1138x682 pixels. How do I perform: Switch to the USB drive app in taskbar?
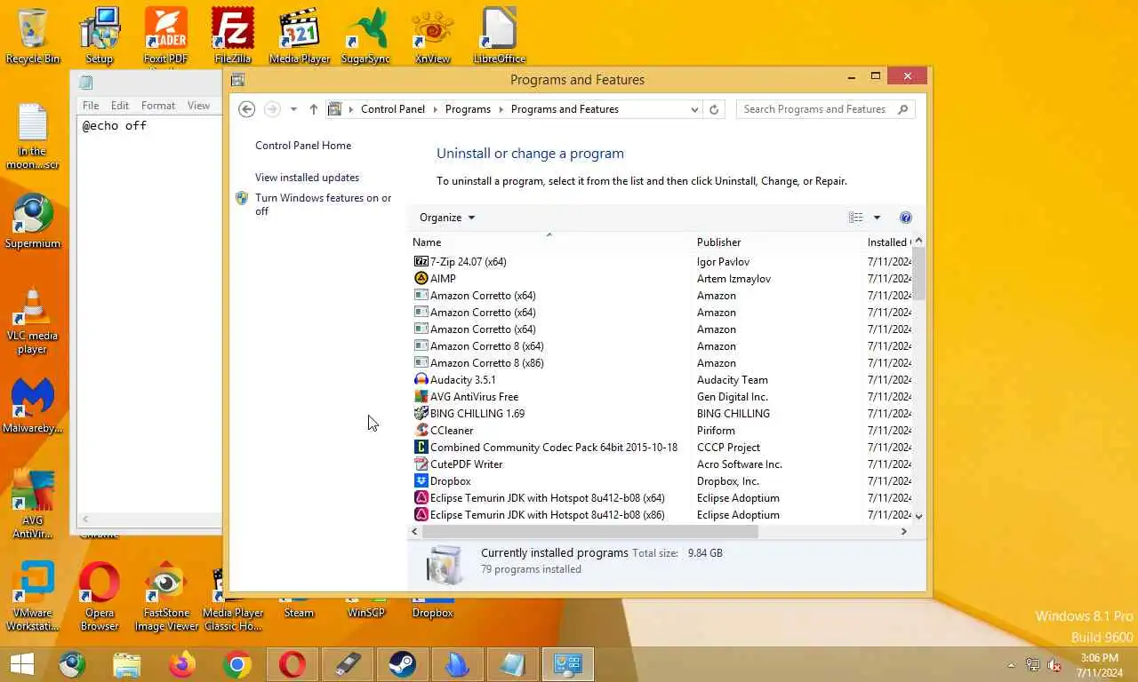pos(348,664)
